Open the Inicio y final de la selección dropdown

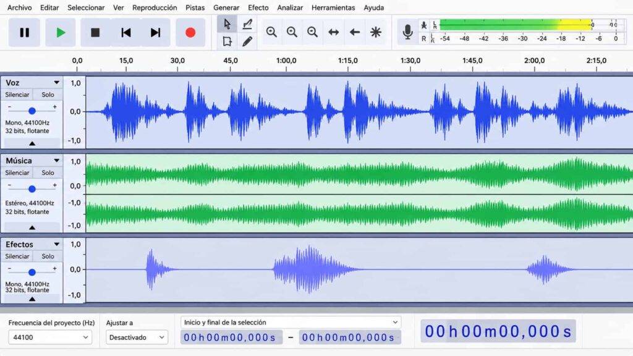(x=291, y=322)
